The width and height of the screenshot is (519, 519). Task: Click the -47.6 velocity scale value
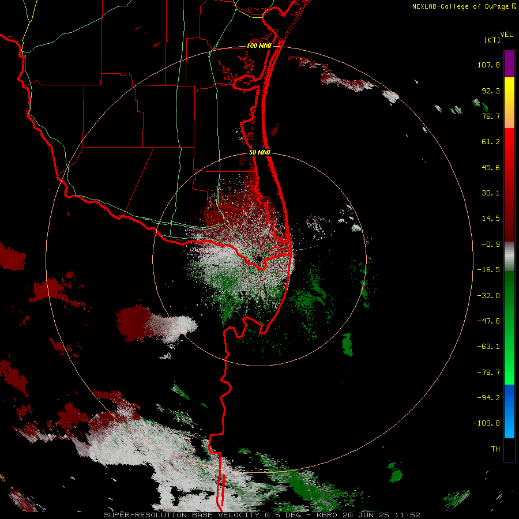coord(488,321)
